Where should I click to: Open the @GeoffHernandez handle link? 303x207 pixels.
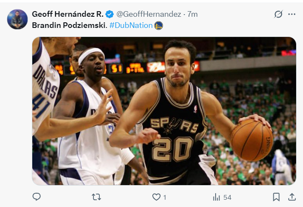click(x=148, y=14)
